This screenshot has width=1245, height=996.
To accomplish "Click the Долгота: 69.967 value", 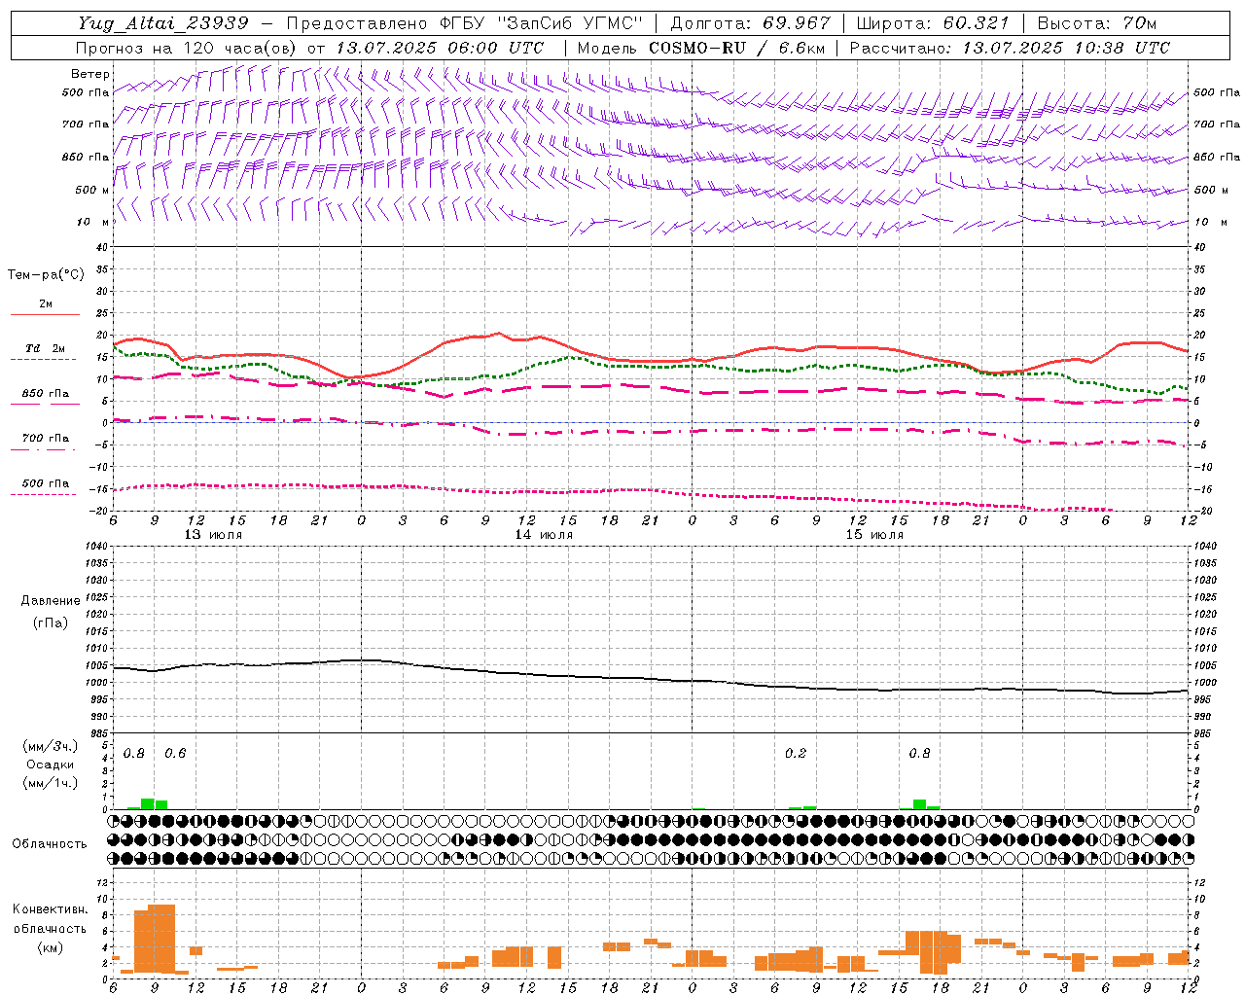I will click(750, 23).
